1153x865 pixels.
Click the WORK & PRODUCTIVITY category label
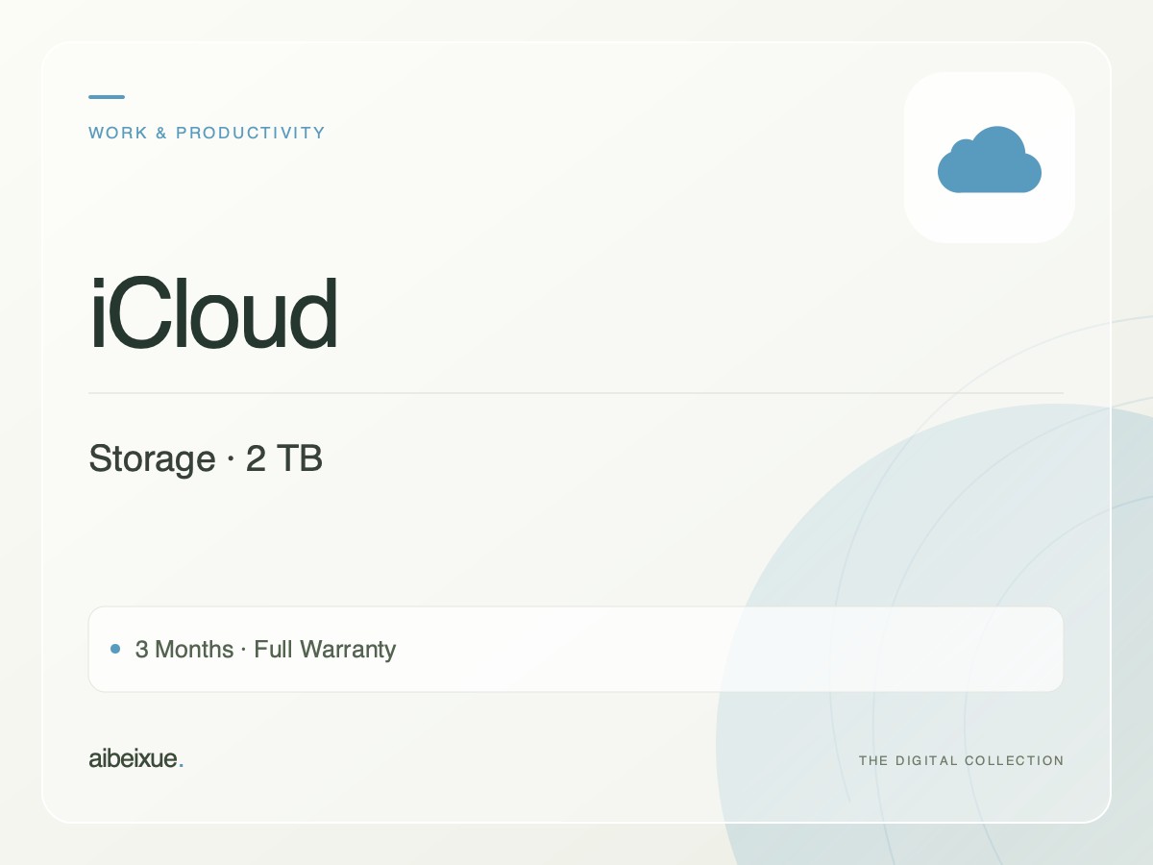pyautogui.click(x=207, y=133)
